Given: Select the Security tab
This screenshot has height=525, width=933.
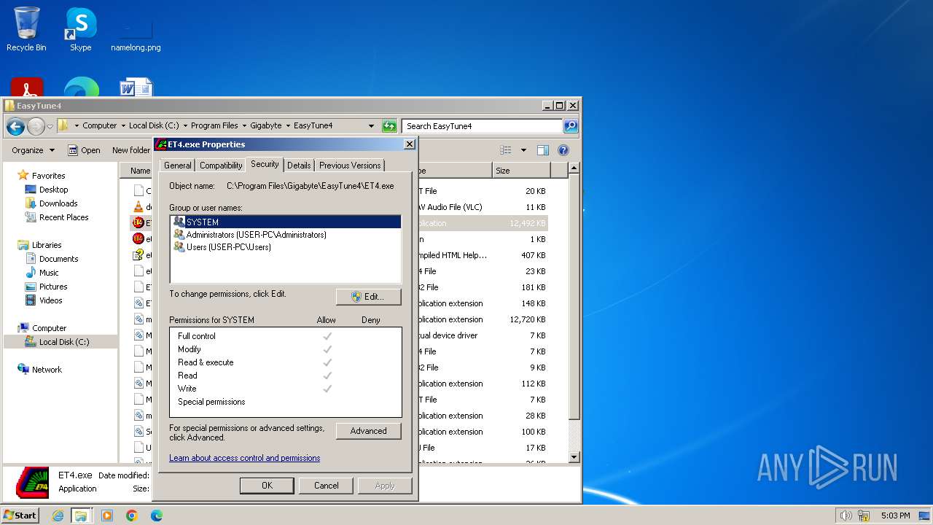Looking at the screenshot, I should (x=265, y=164).
